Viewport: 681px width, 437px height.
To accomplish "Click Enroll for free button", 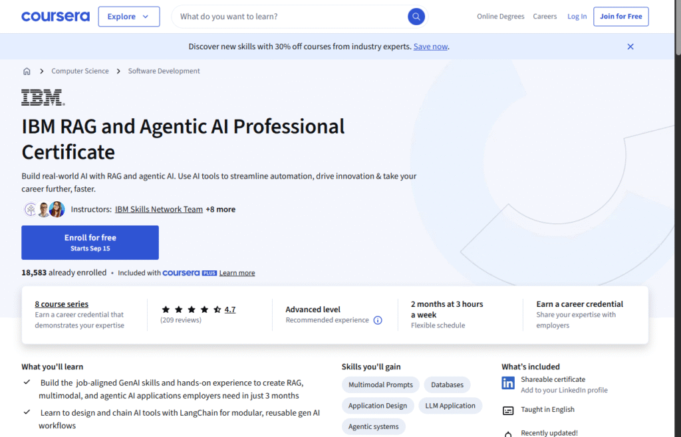I will 90,242.
